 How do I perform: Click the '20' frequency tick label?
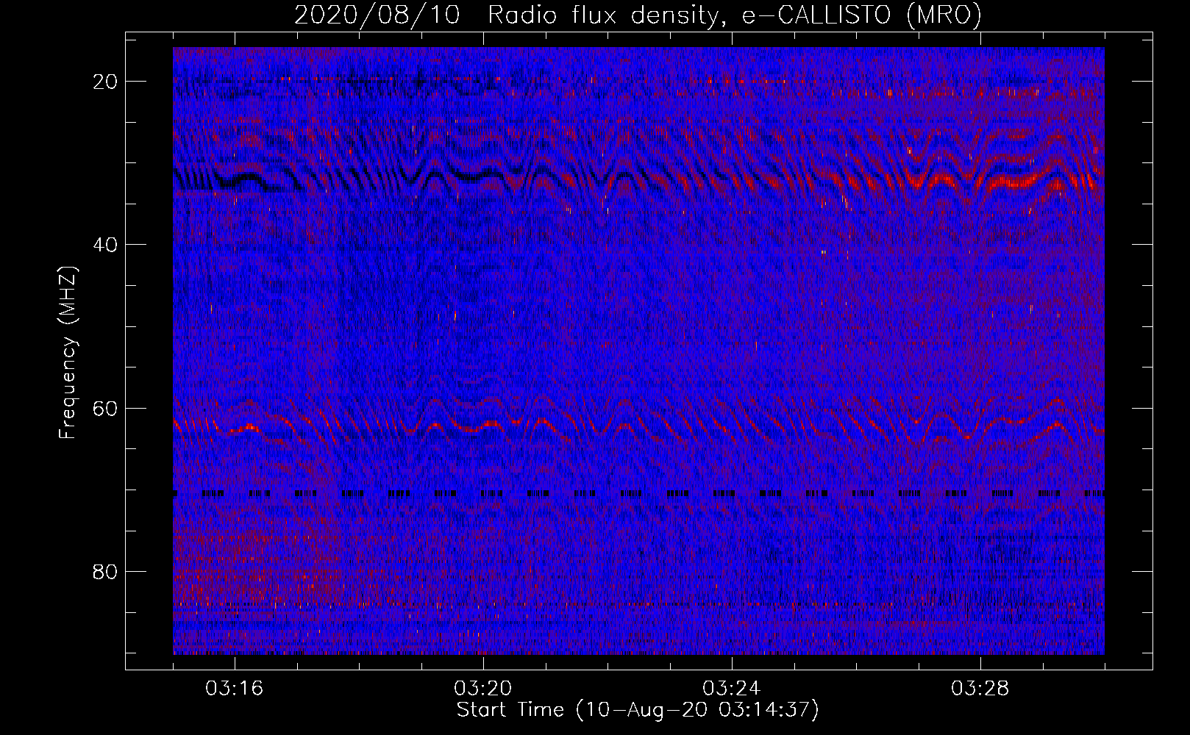[106, 82]
